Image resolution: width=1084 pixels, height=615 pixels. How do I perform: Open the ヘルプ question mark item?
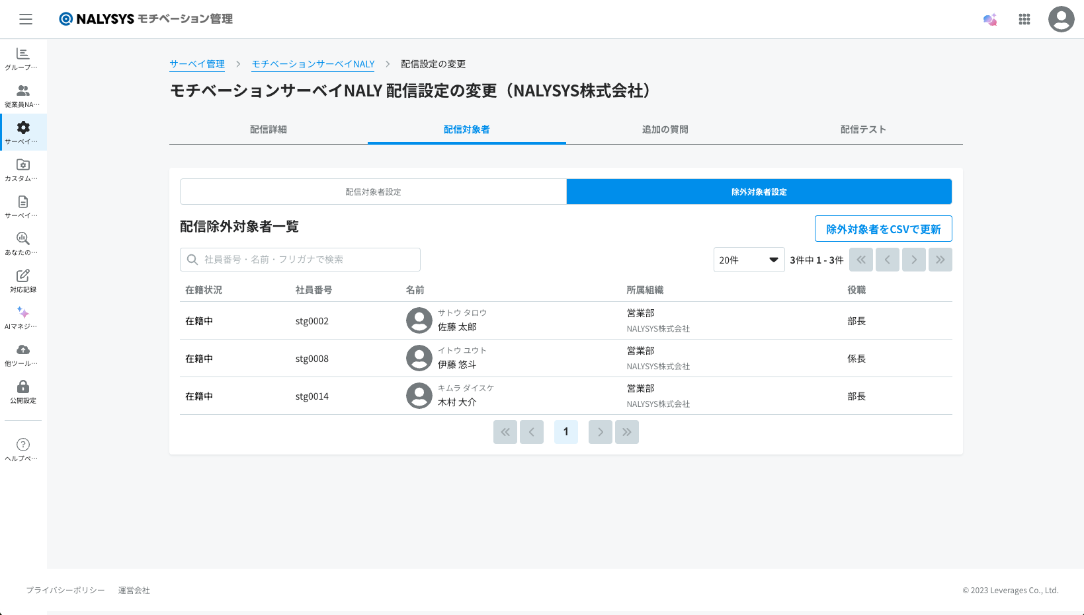(x=23, y=450)
